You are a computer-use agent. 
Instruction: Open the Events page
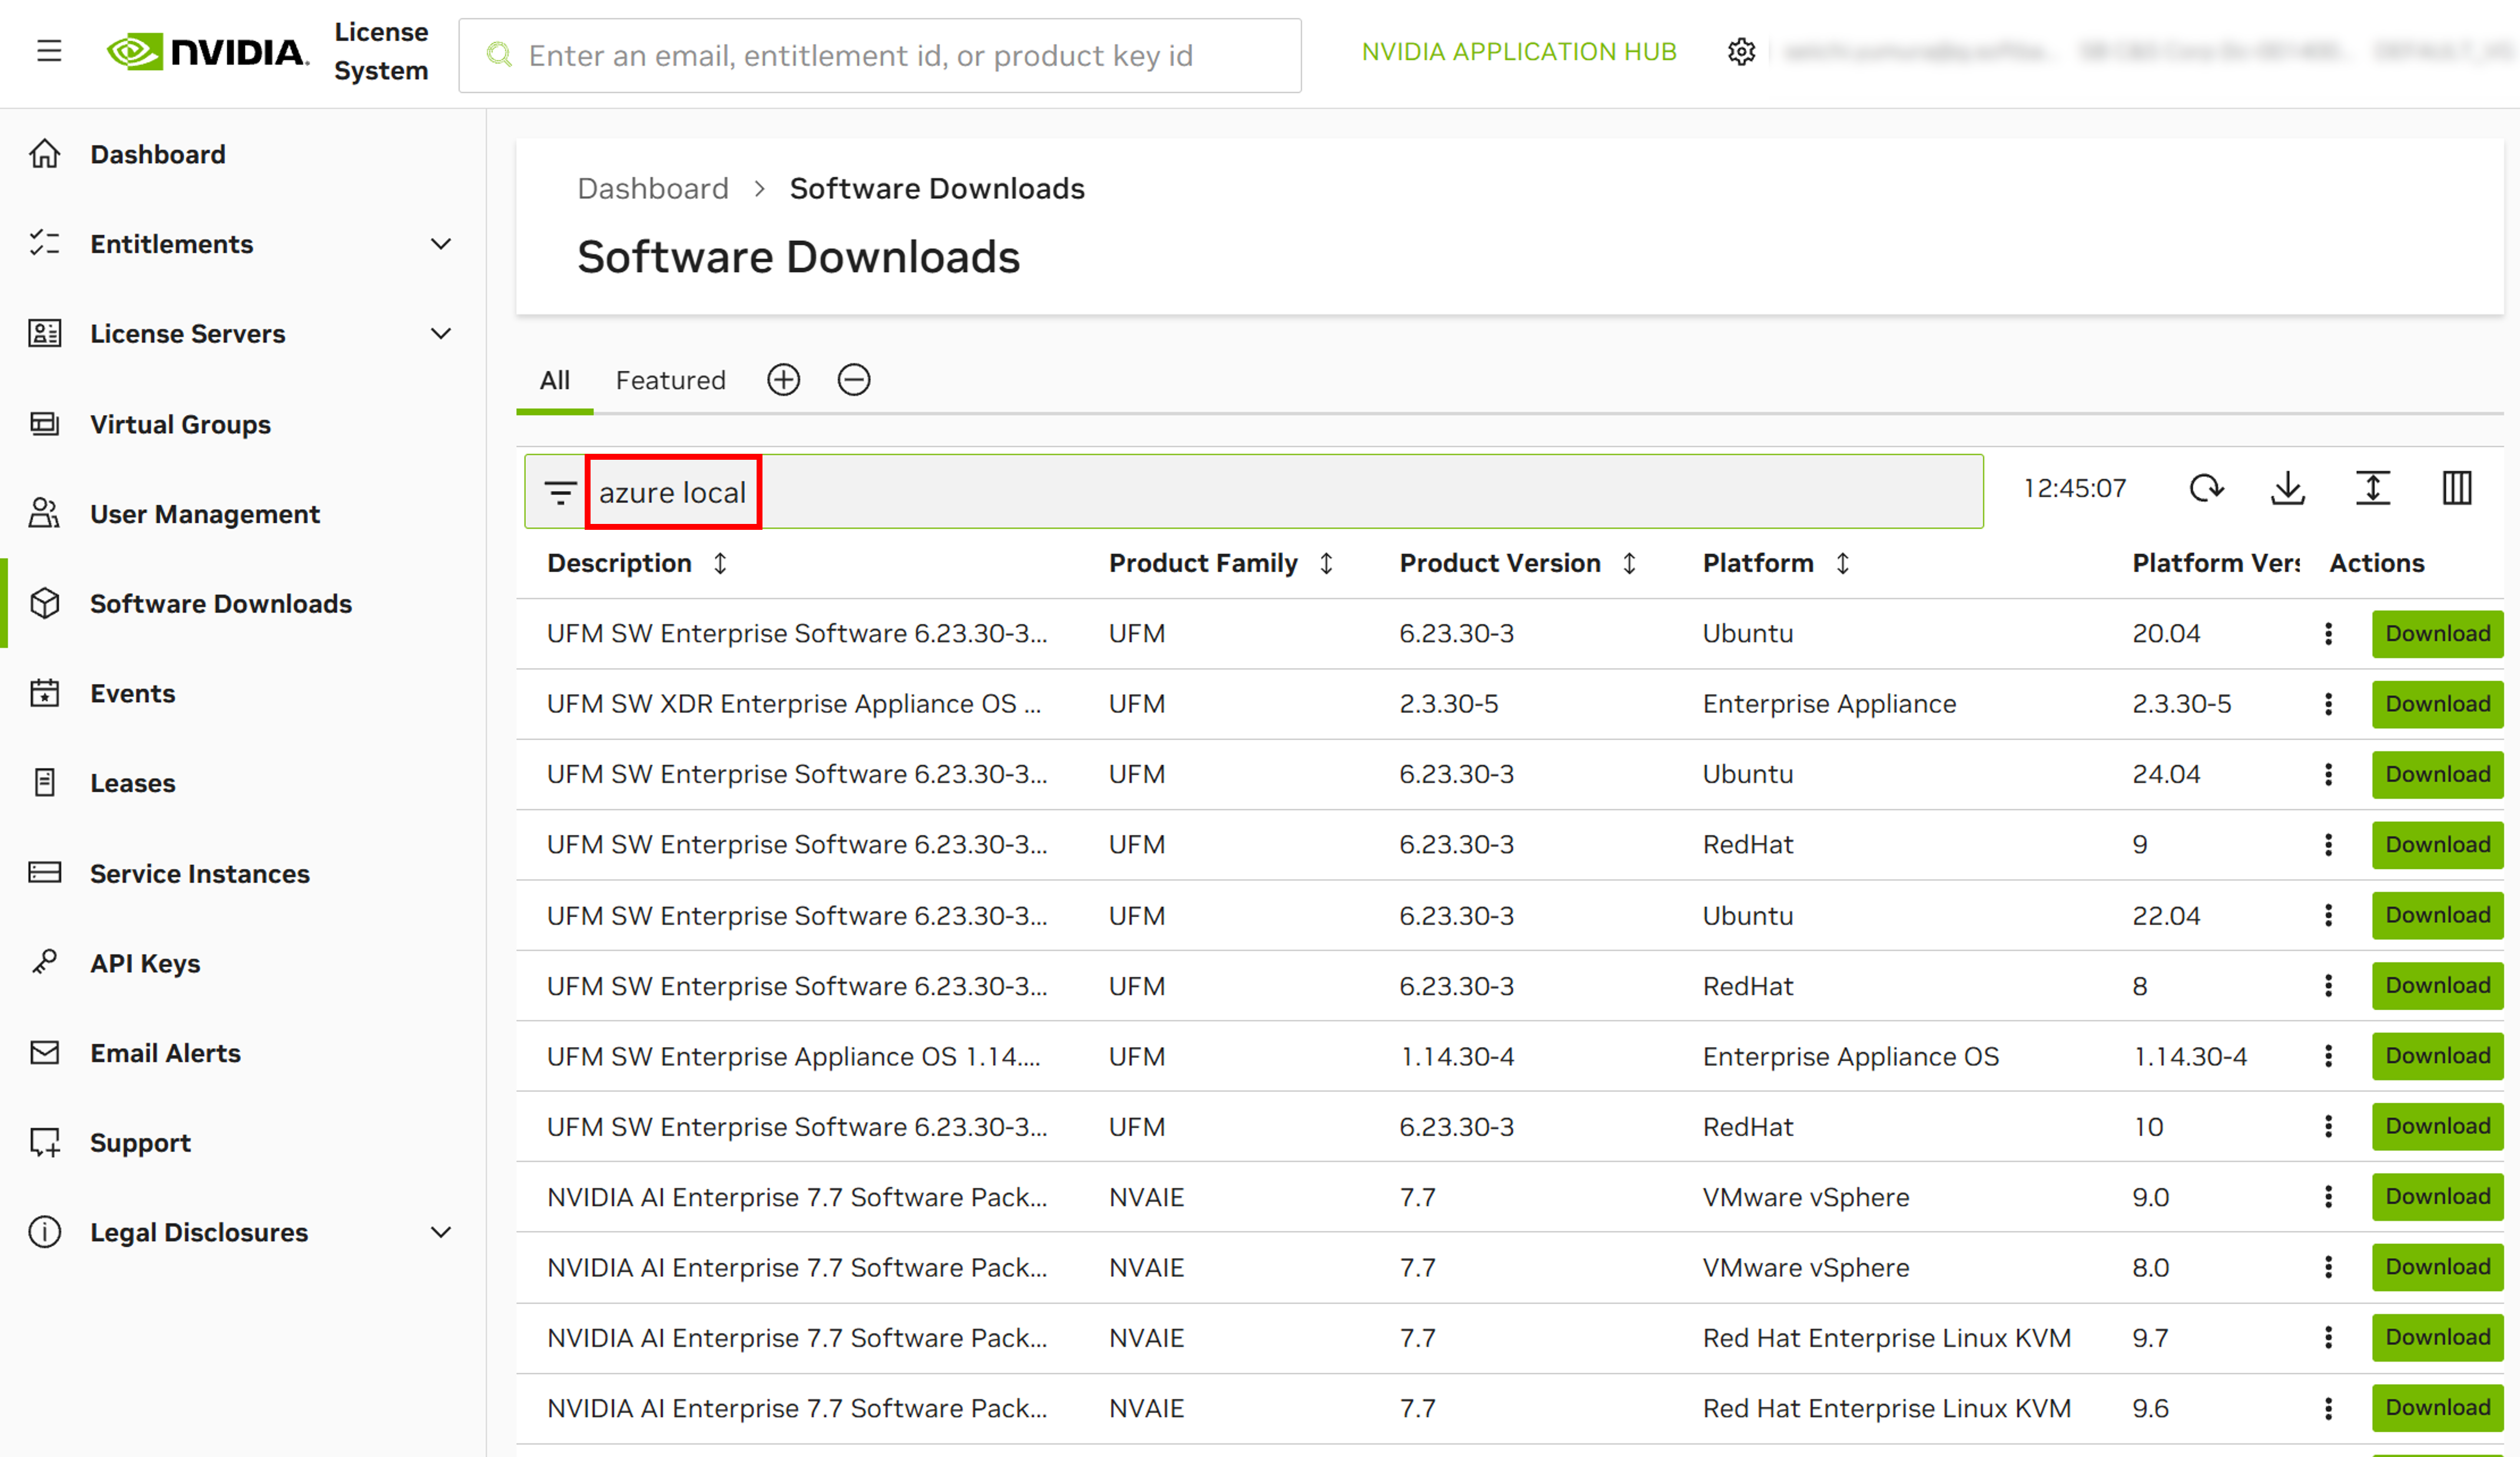tap(132, 694)
